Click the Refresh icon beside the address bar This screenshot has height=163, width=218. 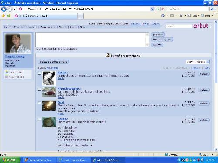click(157, 9)
